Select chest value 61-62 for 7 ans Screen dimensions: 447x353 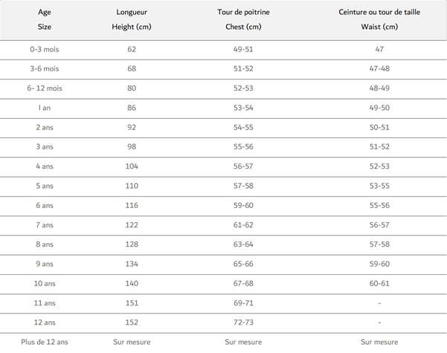tap(244, 225)
